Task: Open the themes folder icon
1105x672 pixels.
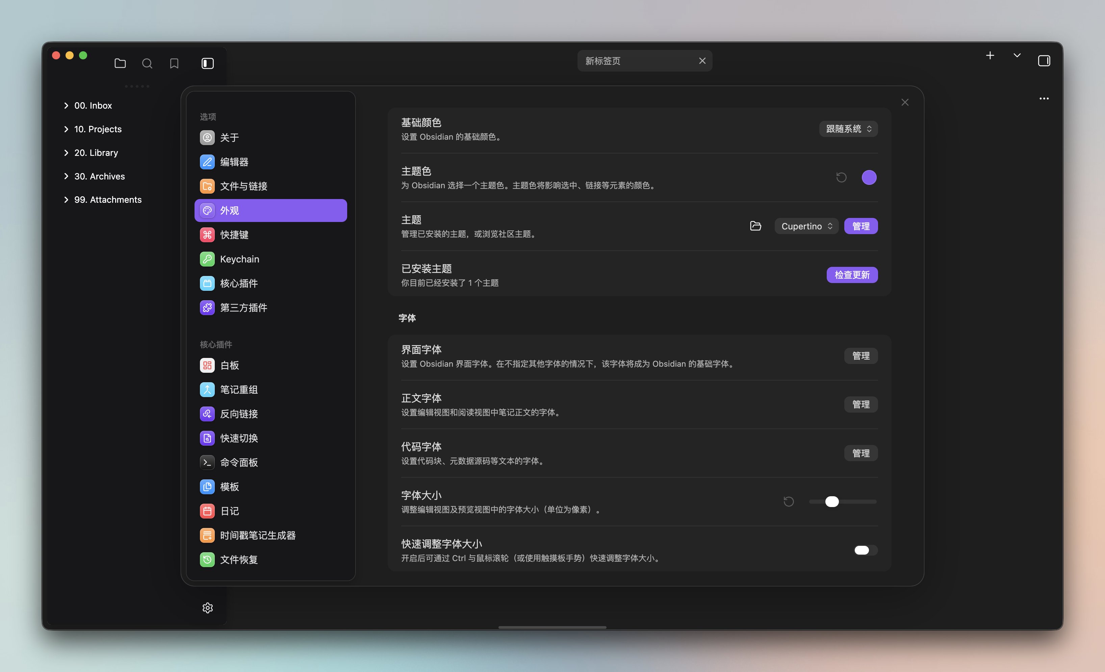Action: [755, 226]
